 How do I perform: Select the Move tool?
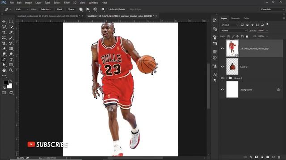pyautogui.click(x=4, y=21)
